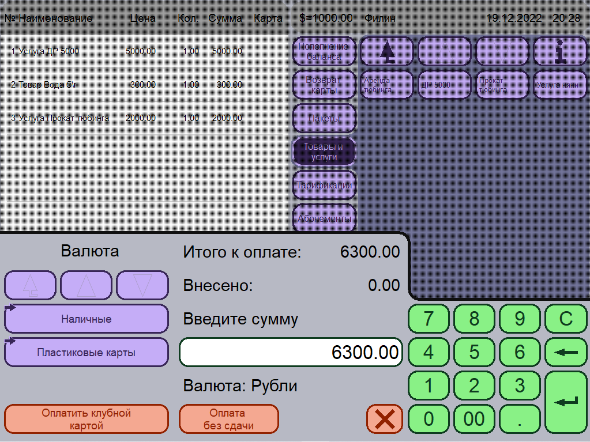Click the Наименование column header
590x442 pixels.
click(x=55, y=18)
